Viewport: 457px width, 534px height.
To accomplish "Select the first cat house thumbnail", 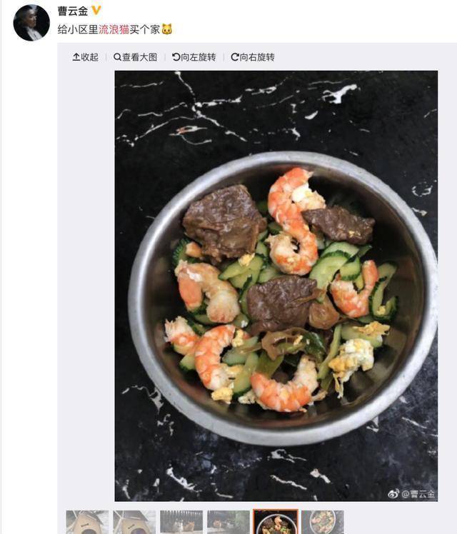I will pos(87,522).
